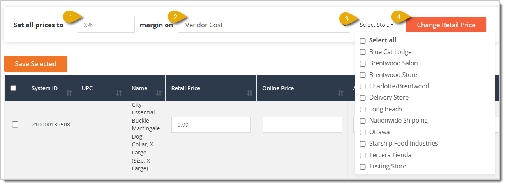Select the System ID value 210000139508

pyautogui.click(x=51, y=125)
